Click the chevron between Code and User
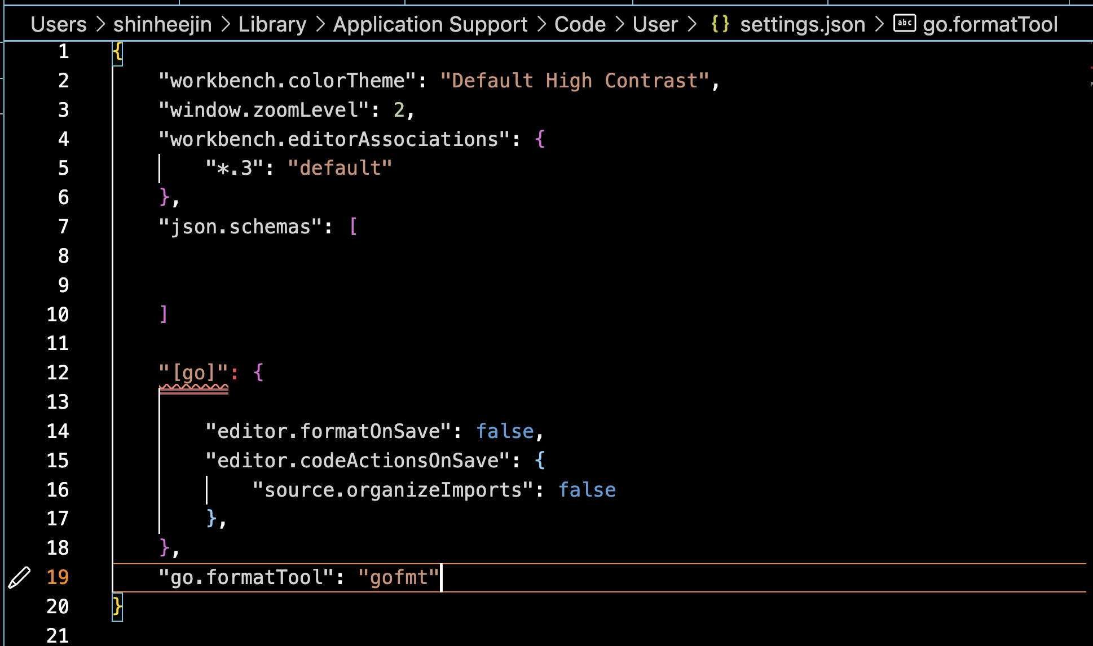1093x646 pixels. pyautogui.click(x=619, y=24)
